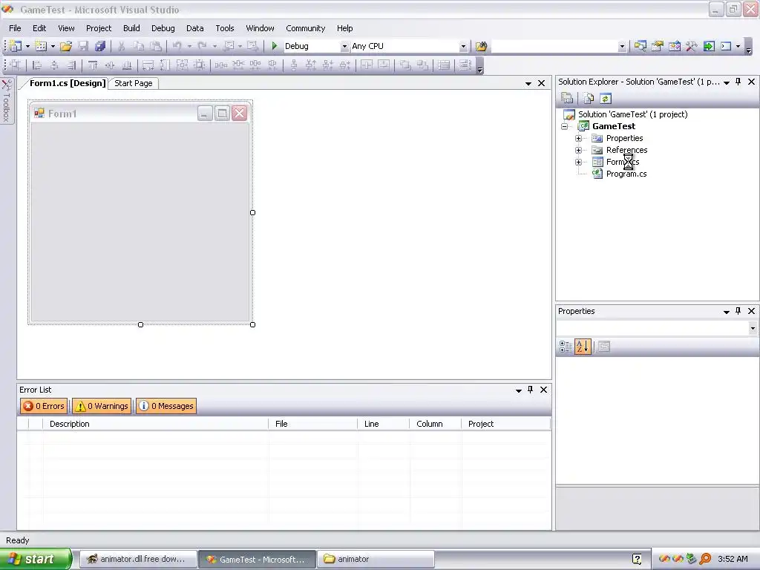The height and width of the screenshot is (570, 760).
Task: Select the Solution 'GameTest' root node
Action: [x=632, y=114]
